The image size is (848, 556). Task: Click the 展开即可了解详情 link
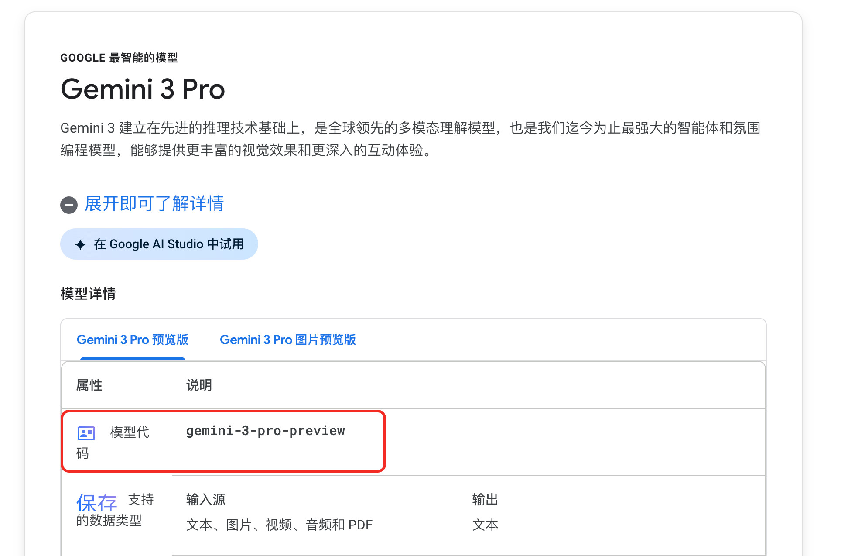coord(154,204)
